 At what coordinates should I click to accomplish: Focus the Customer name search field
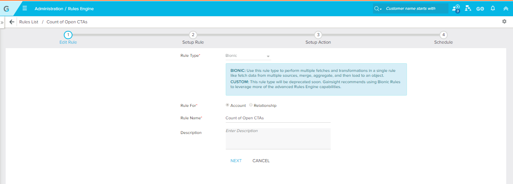416,9
